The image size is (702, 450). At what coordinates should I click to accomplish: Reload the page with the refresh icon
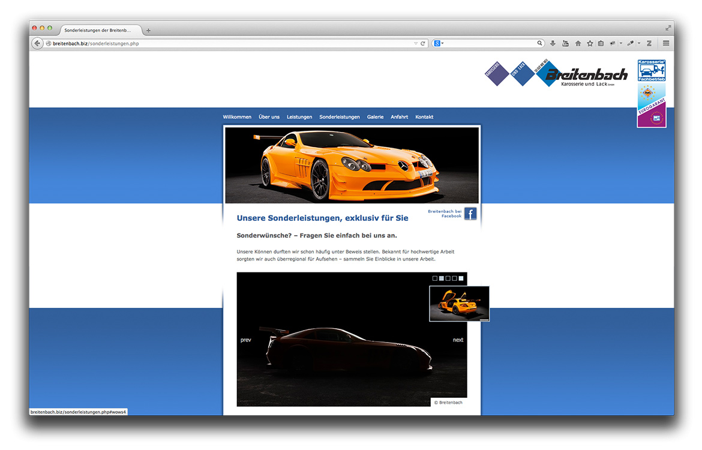click(423, 43)
